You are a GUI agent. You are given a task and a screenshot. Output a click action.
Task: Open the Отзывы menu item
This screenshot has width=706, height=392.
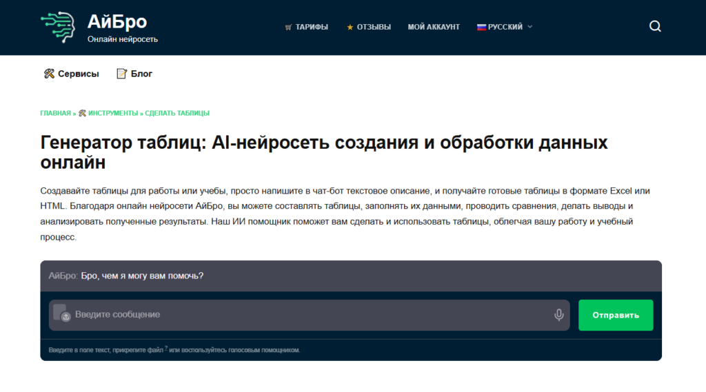point(369,27)
